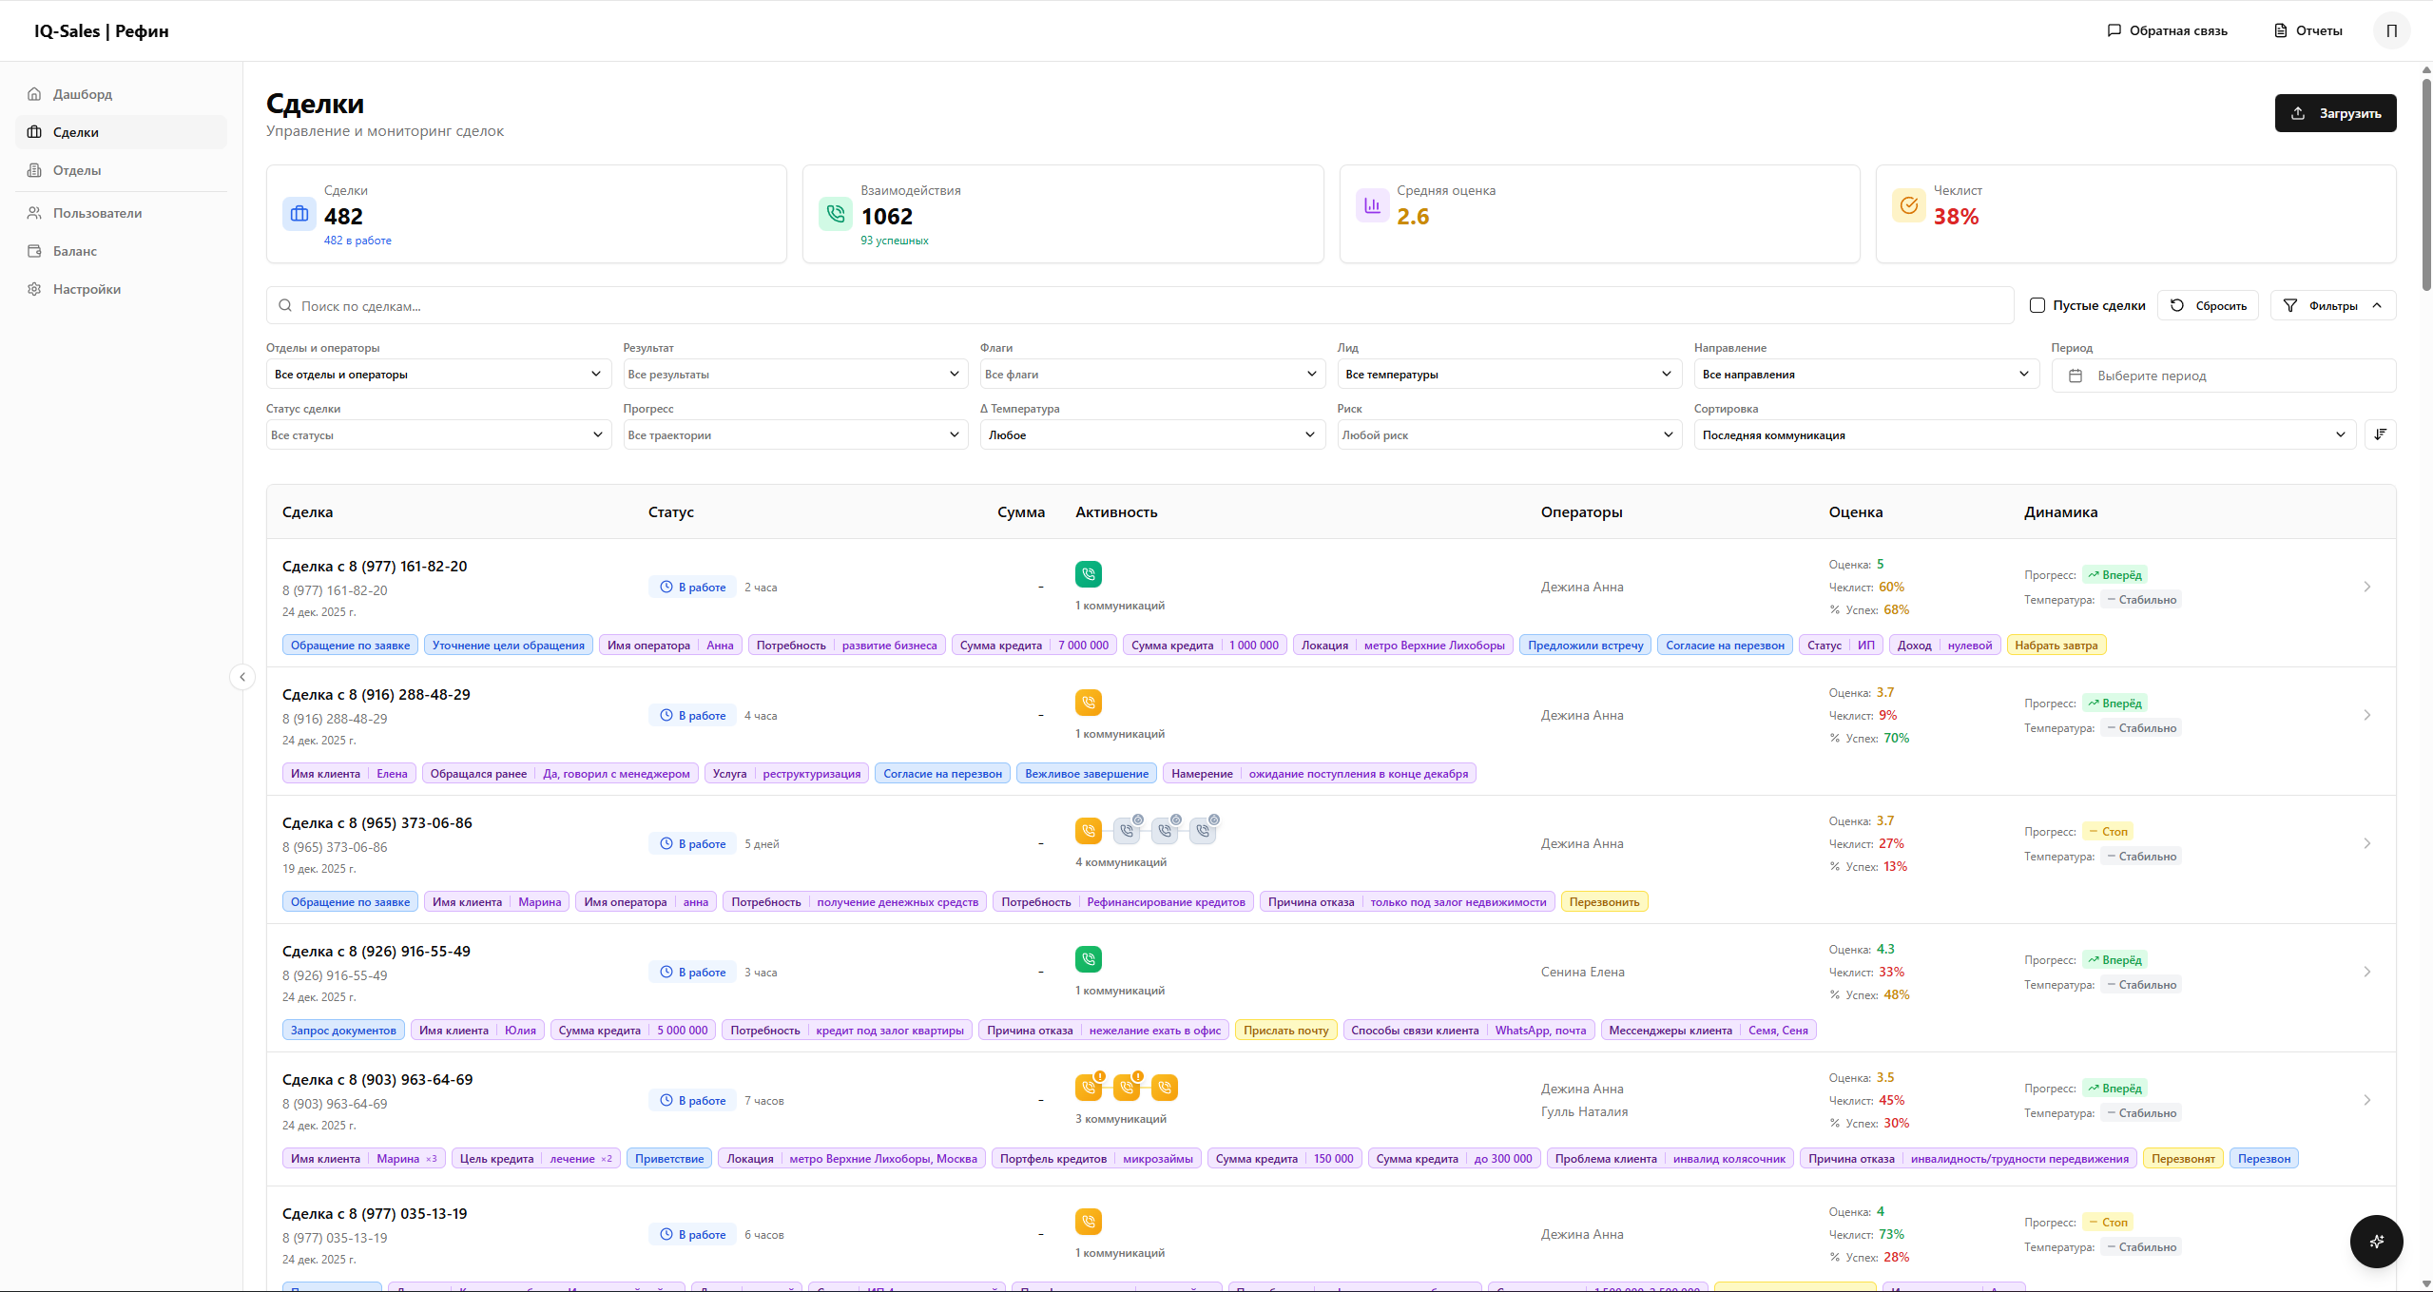Viewport: 2433px width, 1292px height.
Task: Collapse the Фильтры panel
Action: click(2332, 305)
